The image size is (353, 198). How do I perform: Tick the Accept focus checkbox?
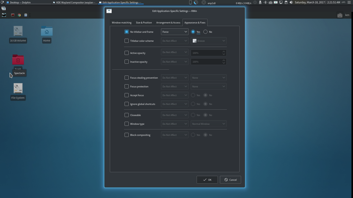pos(127,95)
